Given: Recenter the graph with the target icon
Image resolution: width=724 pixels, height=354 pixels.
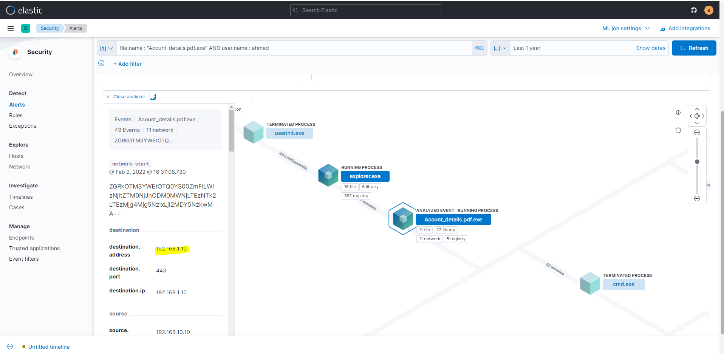Looking at the screenshot, I should click(697, 116).
